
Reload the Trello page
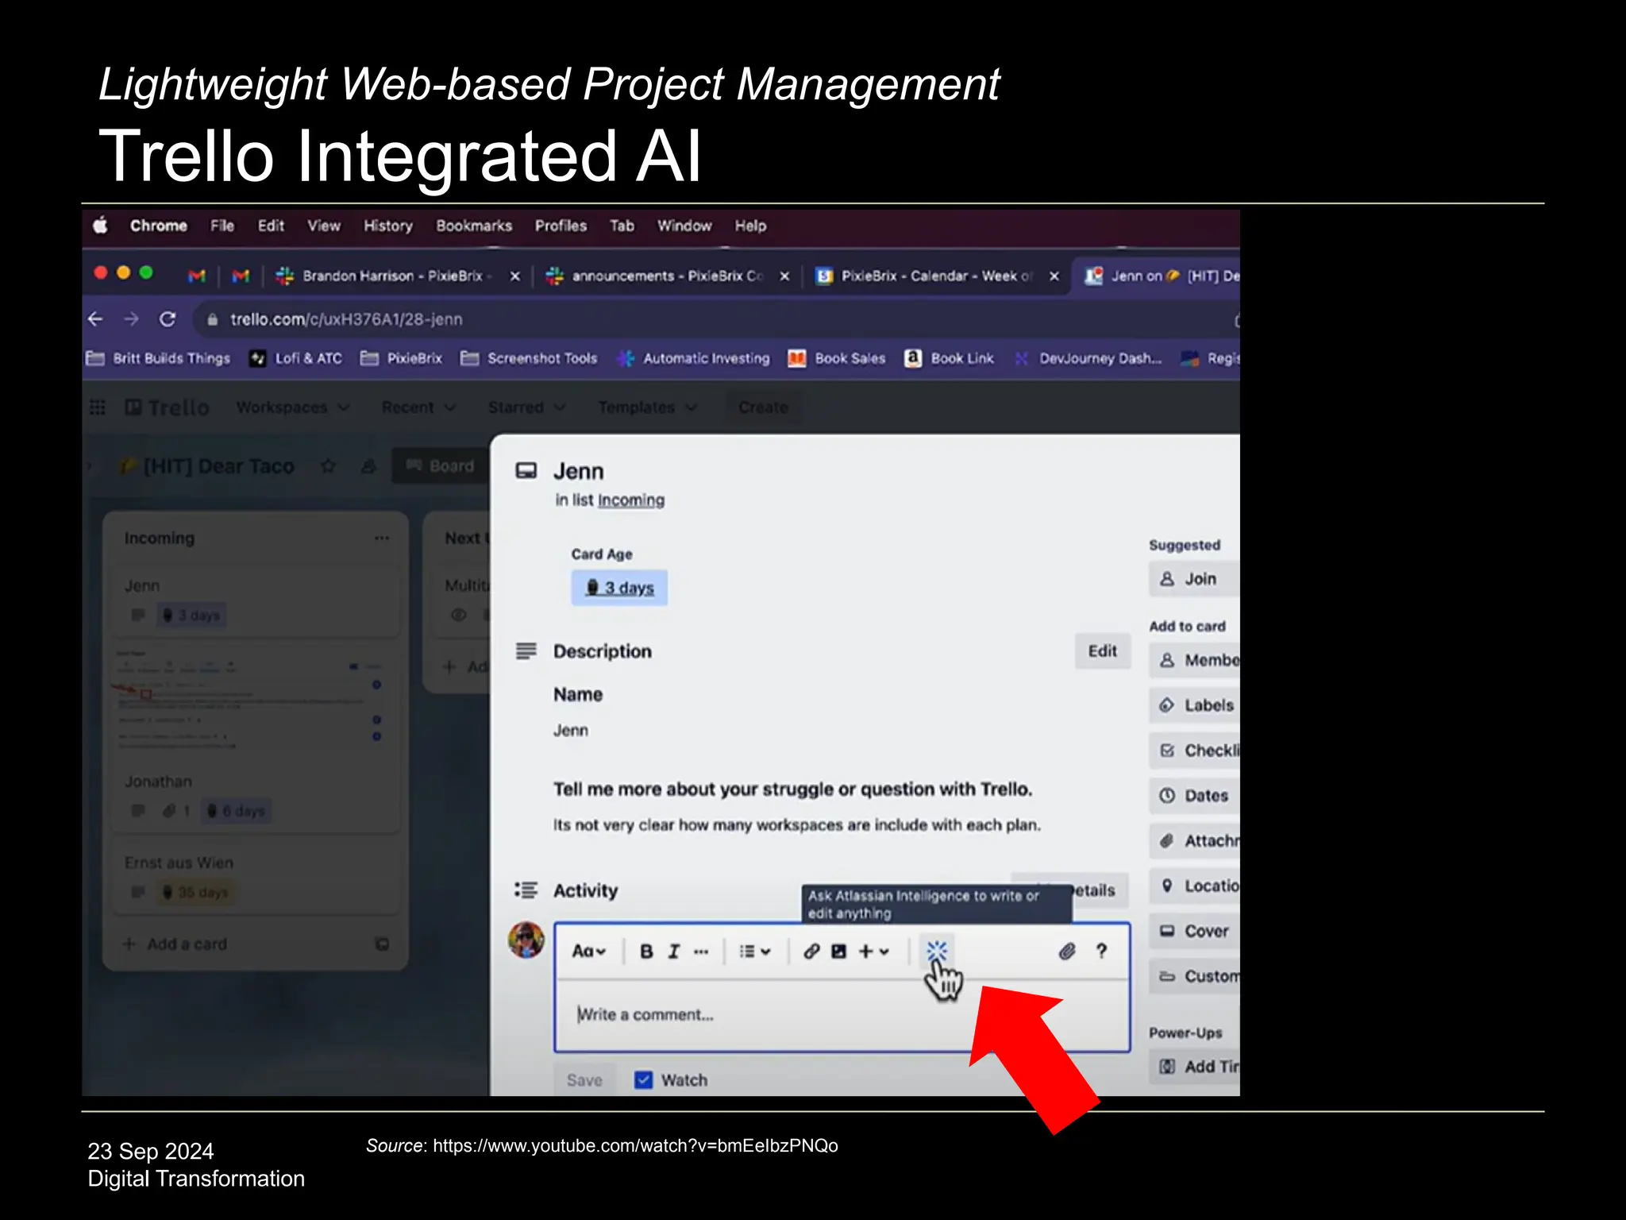167,319
